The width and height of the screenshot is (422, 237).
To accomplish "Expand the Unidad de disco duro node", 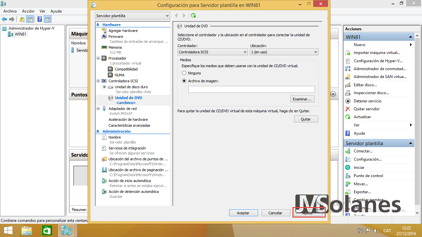I will click(x=105, y=87).
